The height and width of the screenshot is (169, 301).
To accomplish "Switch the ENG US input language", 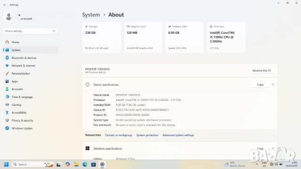I will [x=264, y=164].
